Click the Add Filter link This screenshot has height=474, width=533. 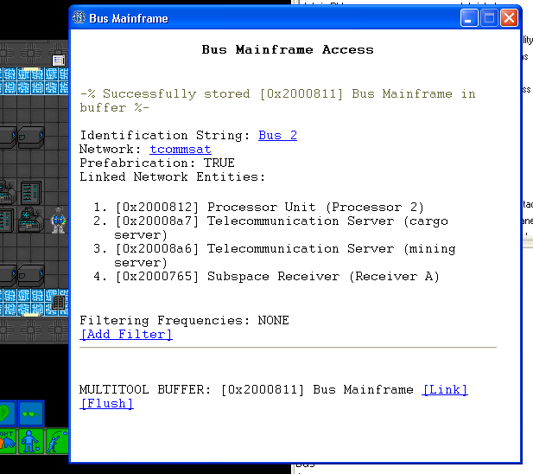(126, 335)
